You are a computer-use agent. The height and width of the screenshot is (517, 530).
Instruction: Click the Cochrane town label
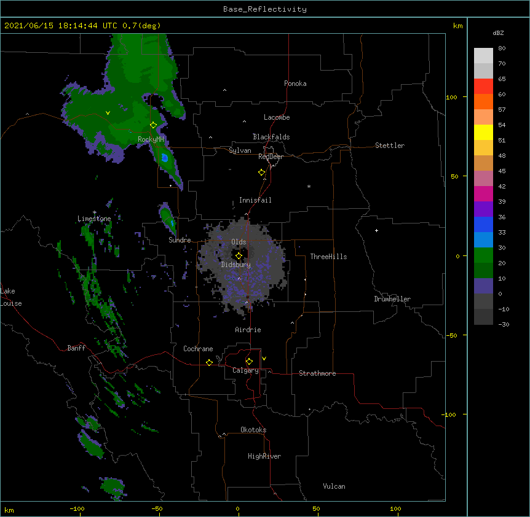click(198, 349)
